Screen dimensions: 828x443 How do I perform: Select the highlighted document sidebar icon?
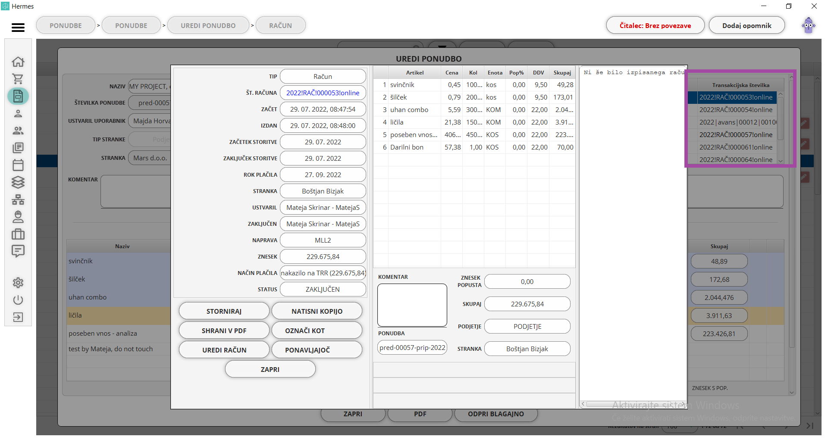point(18,96)
